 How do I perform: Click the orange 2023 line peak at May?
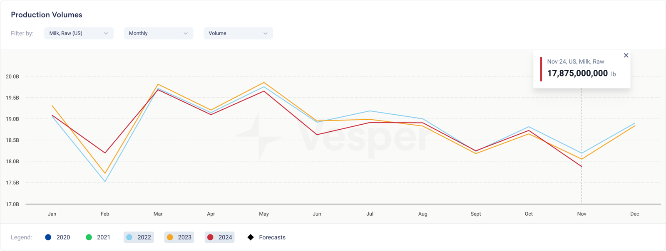click(264, 83)
